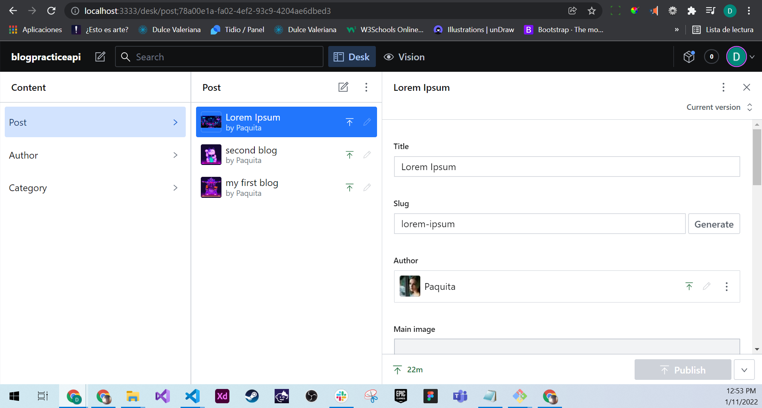Expand the Author content type

tap(95, 155)
